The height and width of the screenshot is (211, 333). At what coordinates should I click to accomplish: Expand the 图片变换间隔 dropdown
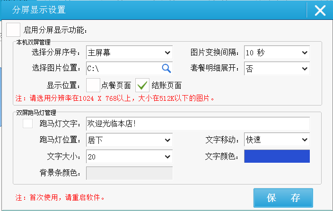click(277, 52)
